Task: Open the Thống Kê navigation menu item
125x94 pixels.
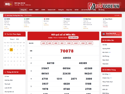Action: [x=61, y=10]
